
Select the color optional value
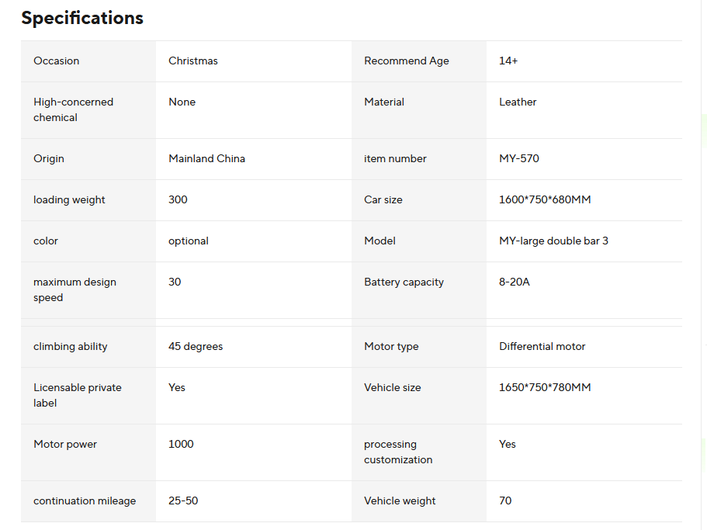[189, 241]
